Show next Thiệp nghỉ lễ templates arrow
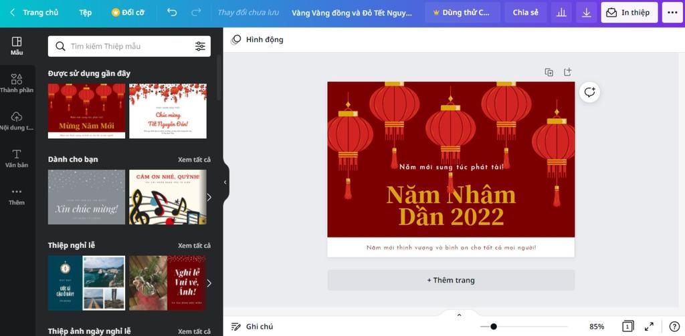Viewport: 685px width, 336px height. pyautogui.click(x=209, y=283)
